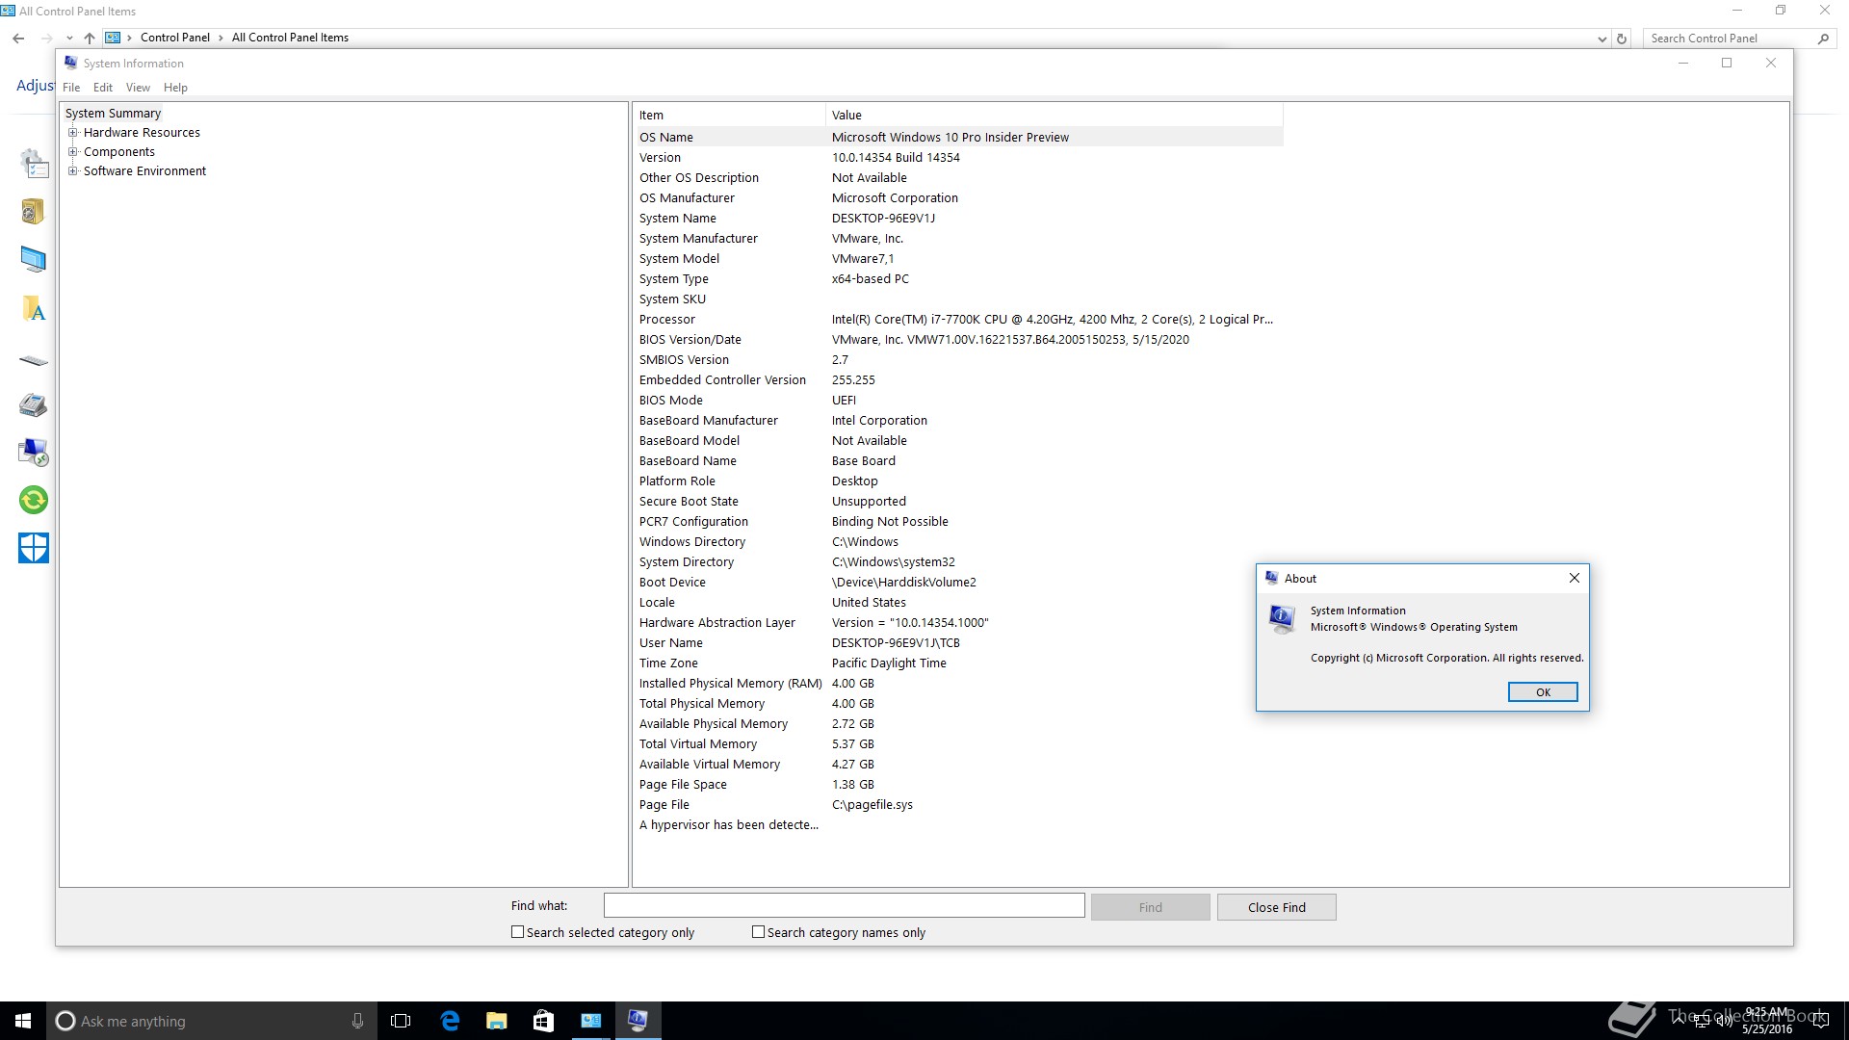The width and height of the screenshot is (1849, 1040).
Task: Click the refresh button in address bar
Action: (x=1622, y=39)
